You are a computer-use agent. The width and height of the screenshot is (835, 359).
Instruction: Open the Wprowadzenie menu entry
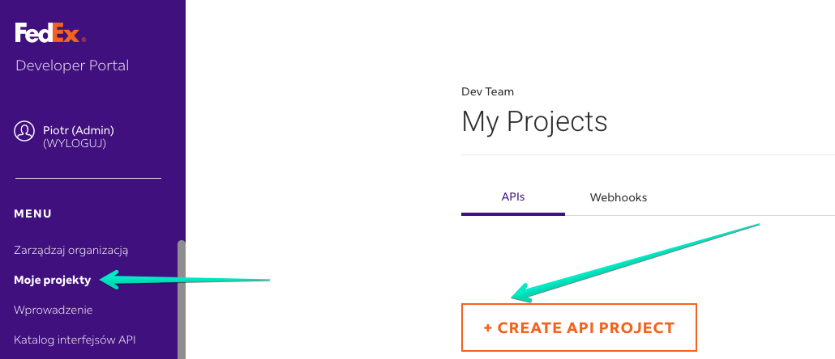54,310
